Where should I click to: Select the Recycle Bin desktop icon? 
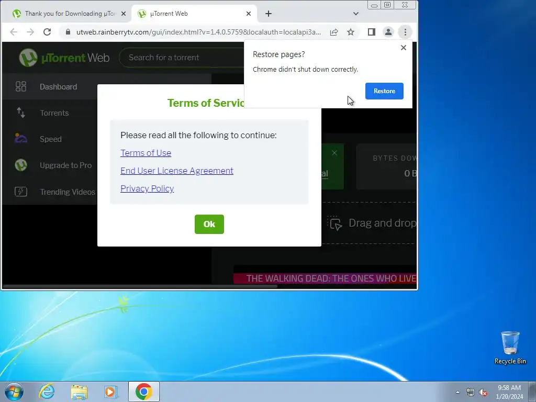510,348
